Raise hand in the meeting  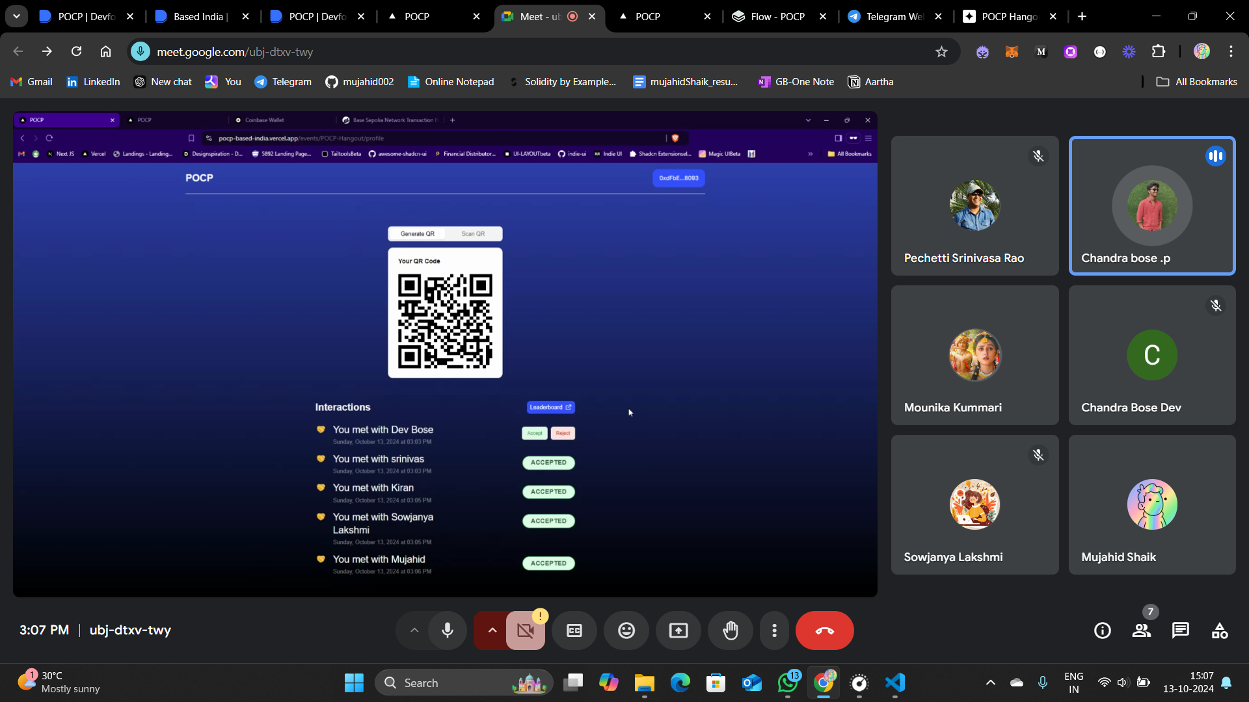point(731,630)
